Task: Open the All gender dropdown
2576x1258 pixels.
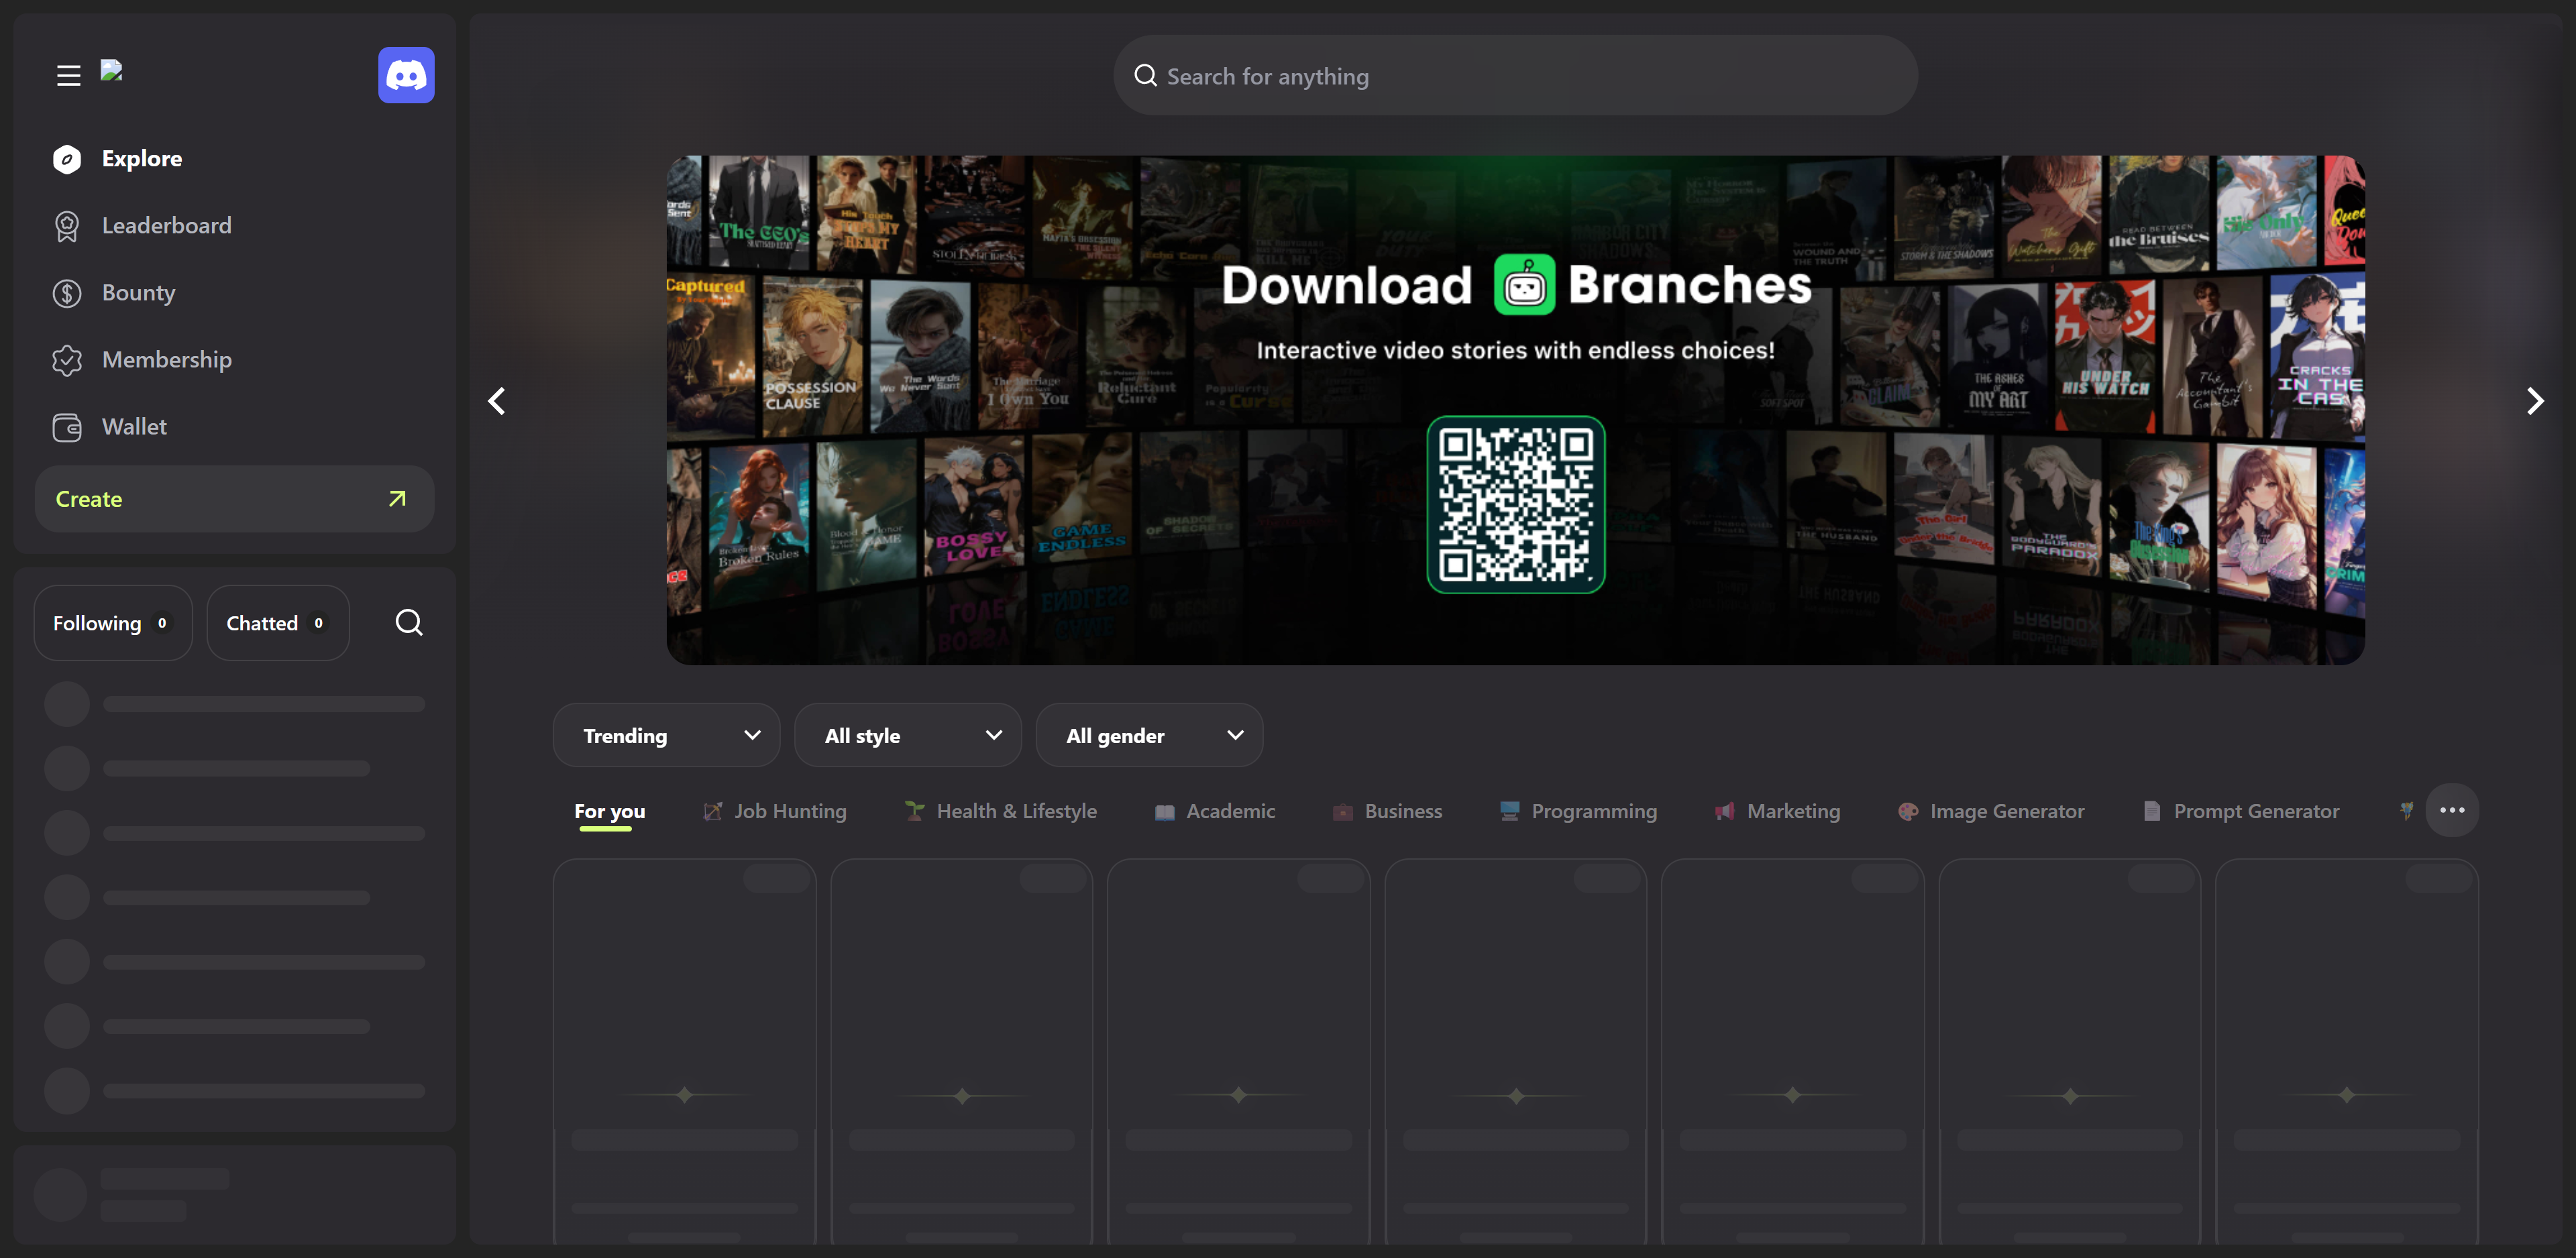Action: pos(1149,736)
